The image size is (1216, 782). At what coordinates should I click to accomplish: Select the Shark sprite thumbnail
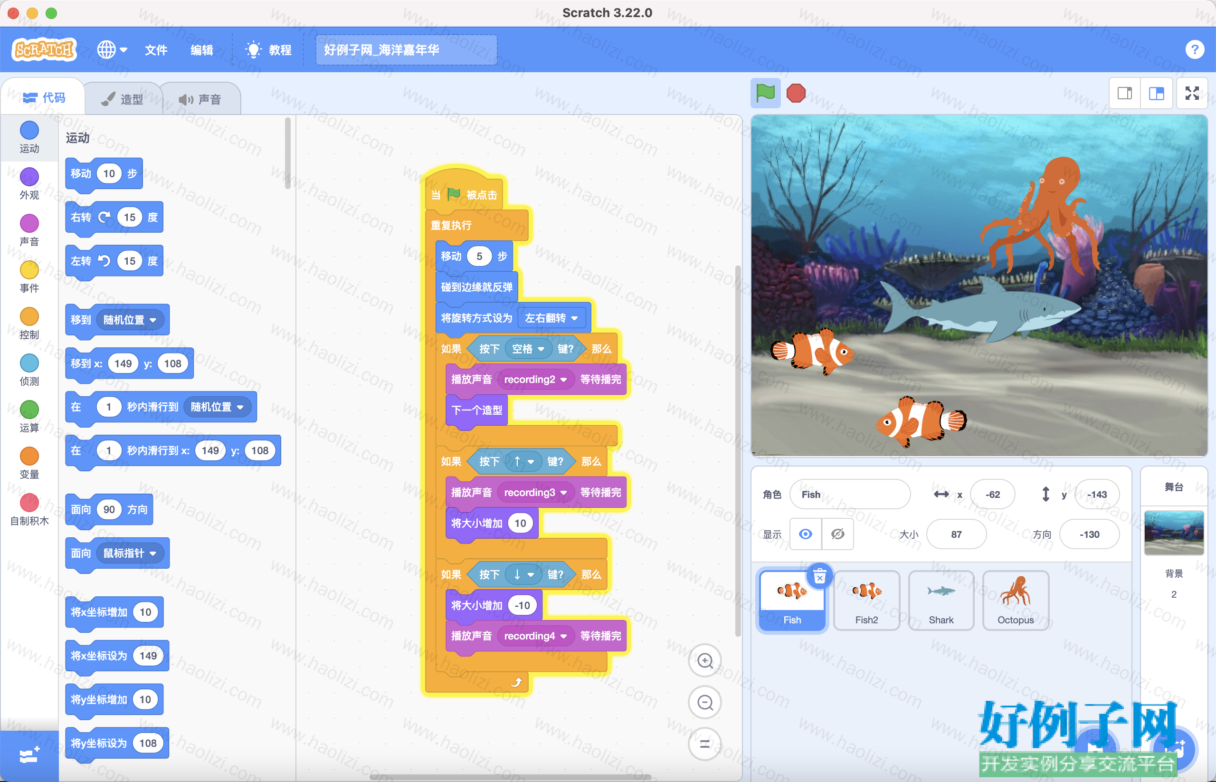tap(941, 601)
